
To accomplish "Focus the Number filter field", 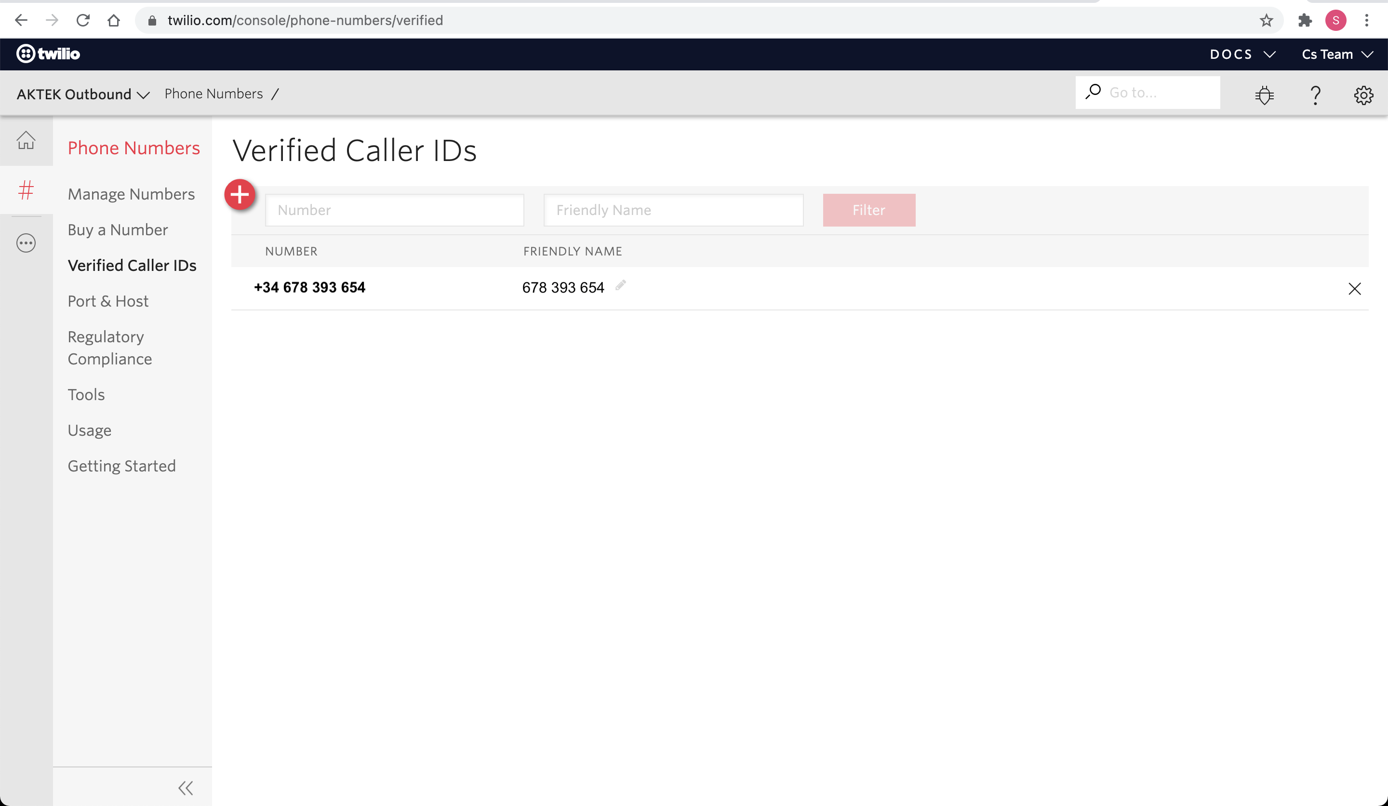I will [394, 210].
